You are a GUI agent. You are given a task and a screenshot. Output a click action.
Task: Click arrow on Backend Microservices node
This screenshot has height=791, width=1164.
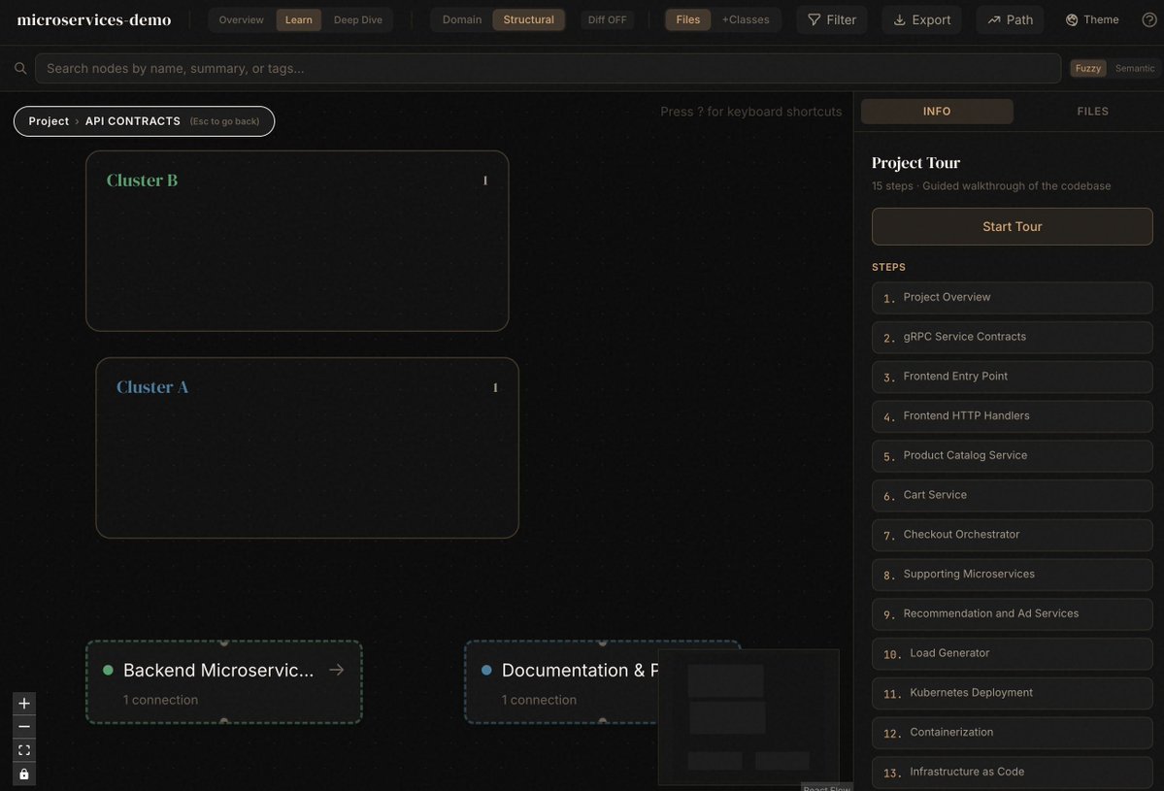coord(336,670)
